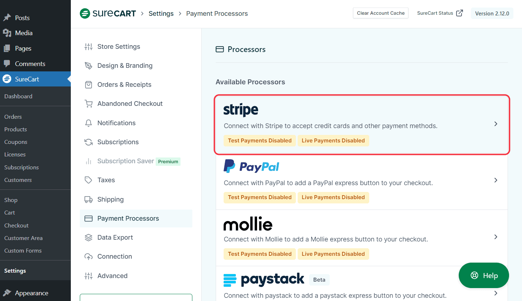Viewport: 522px width, 301px height.
Task: Click the Notifications bell icon
Action: (88, 123)
